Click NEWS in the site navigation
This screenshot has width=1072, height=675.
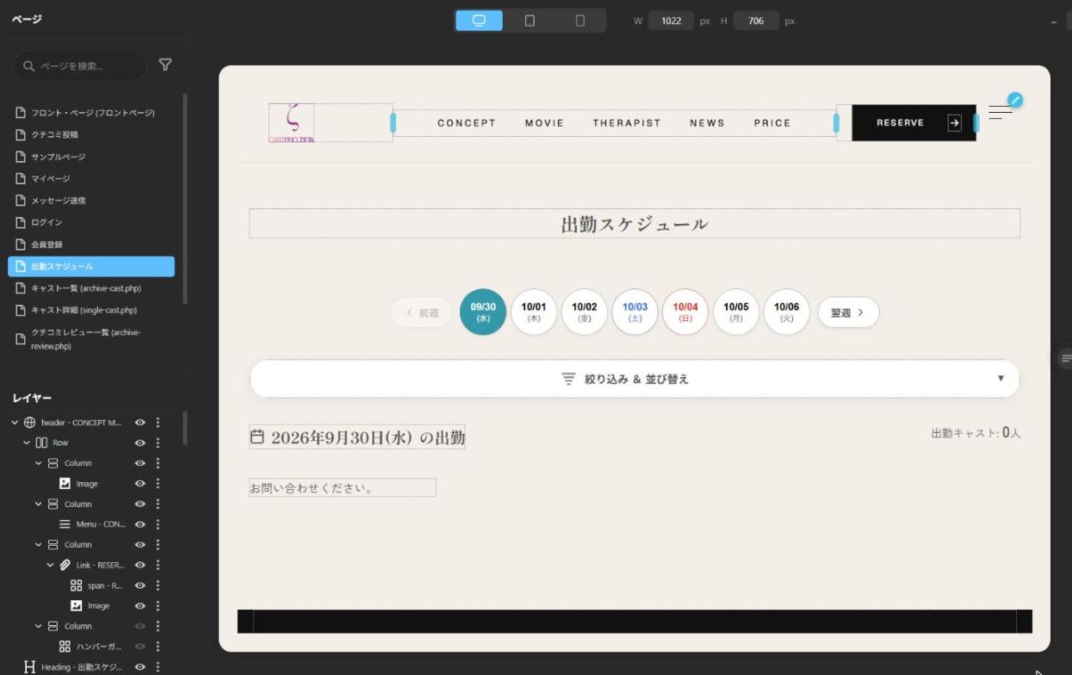coord(707,123)
